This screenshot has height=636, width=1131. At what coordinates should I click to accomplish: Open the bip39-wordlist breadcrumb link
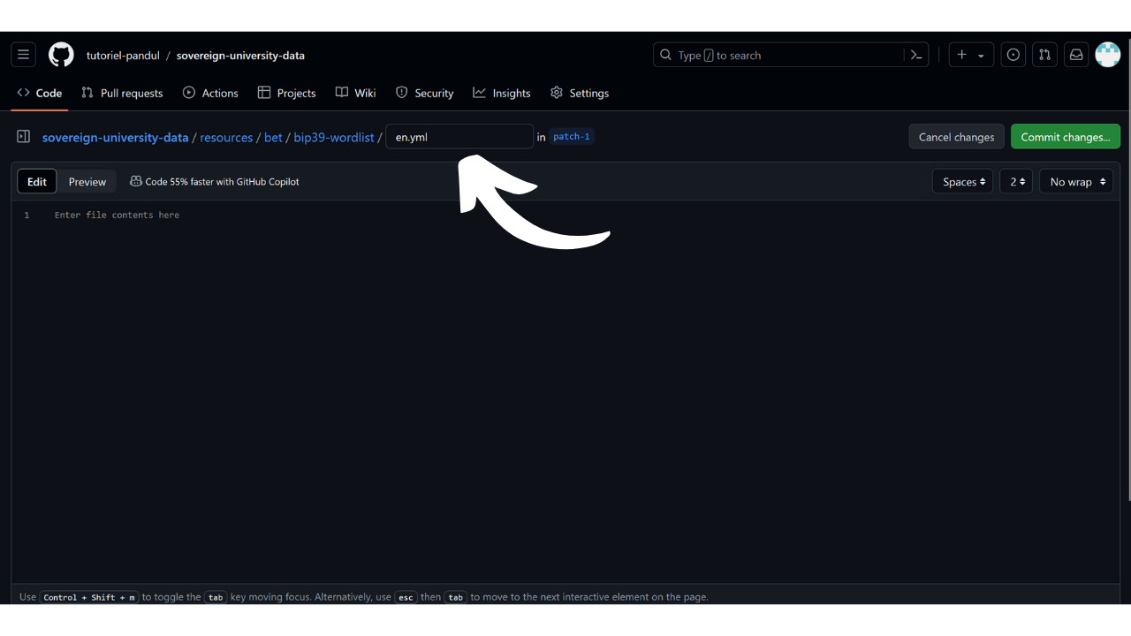(334, 137)
